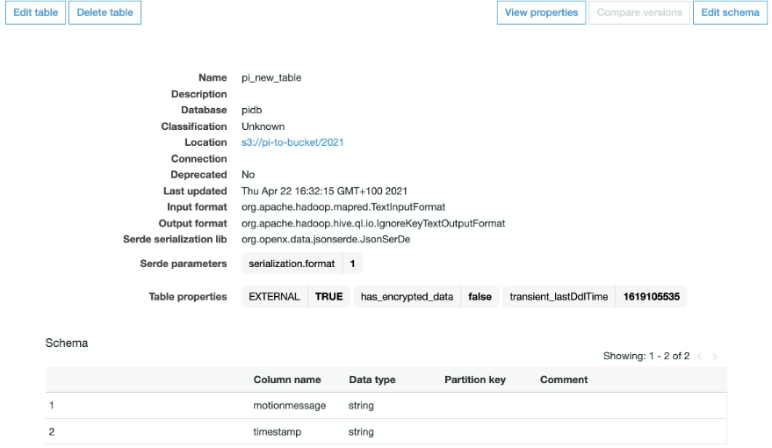The width and height of the screenshot is (772, 448).
Task: Click the Comment column header
Action: [564, 379]
